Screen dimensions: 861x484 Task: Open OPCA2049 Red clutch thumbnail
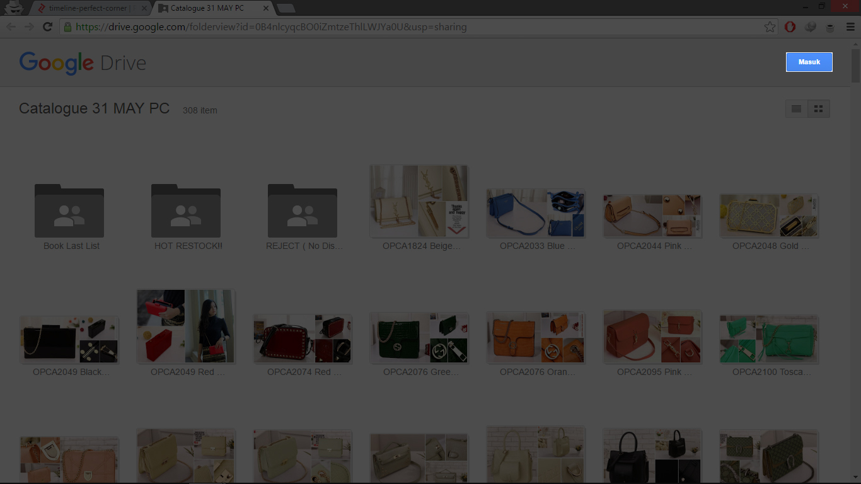(186, 326)
